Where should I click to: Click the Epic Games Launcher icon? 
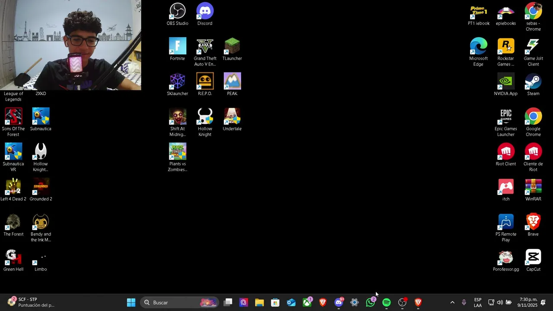point(506,122)
